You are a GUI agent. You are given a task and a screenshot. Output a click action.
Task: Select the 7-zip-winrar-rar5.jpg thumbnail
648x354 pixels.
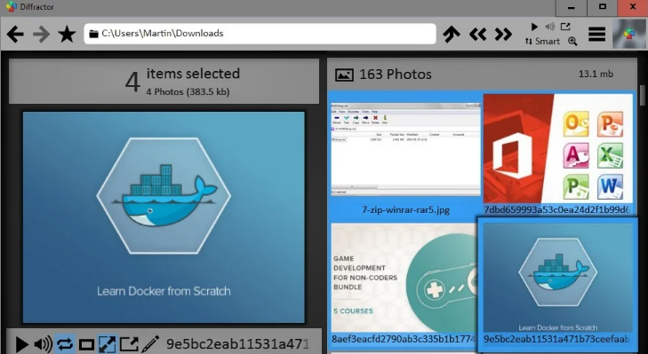click(x=405, y=149)
